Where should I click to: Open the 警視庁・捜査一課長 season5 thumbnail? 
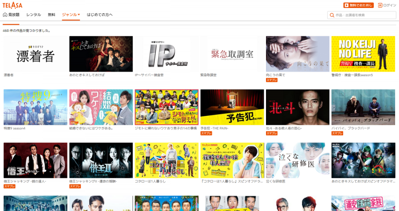point(363,54)
